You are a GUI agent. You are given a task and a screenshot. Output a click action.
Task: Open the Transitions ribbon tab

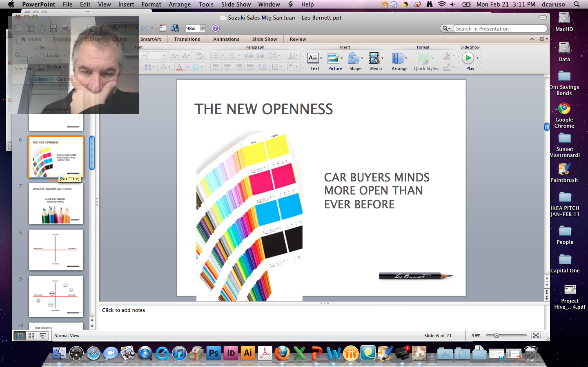[x=187, y=39]
